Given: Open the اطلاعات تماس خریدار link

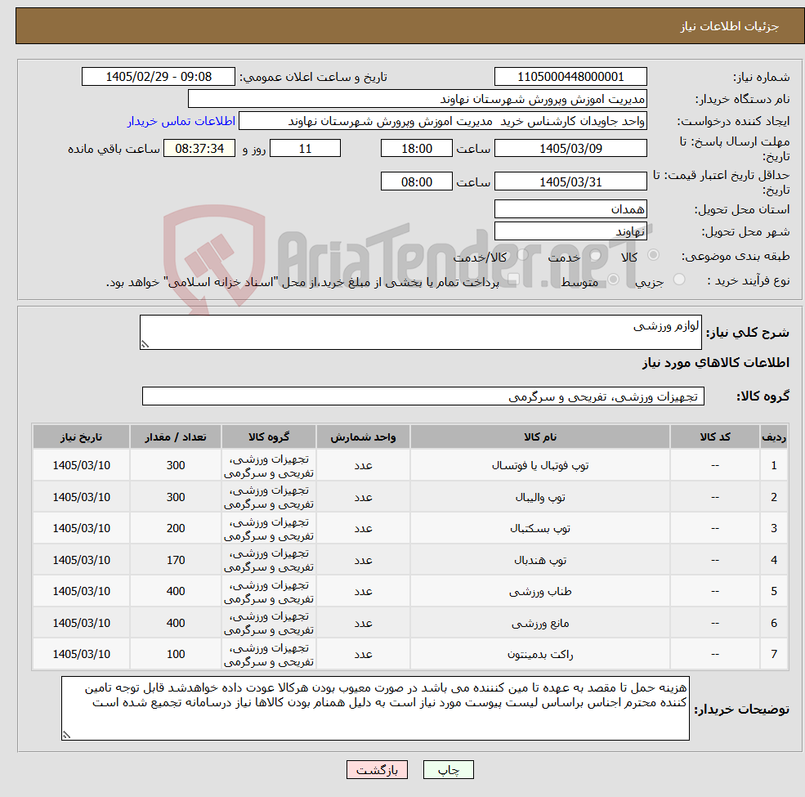Looking at the screenshot, I should tap(181, 121).
